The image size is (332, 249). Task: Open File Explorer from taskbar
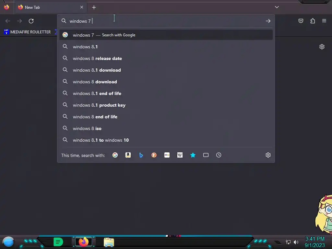109,242
